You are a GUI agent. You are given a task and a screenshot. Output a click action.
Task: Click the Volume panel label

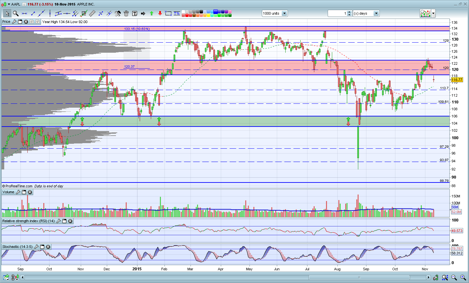8,192
